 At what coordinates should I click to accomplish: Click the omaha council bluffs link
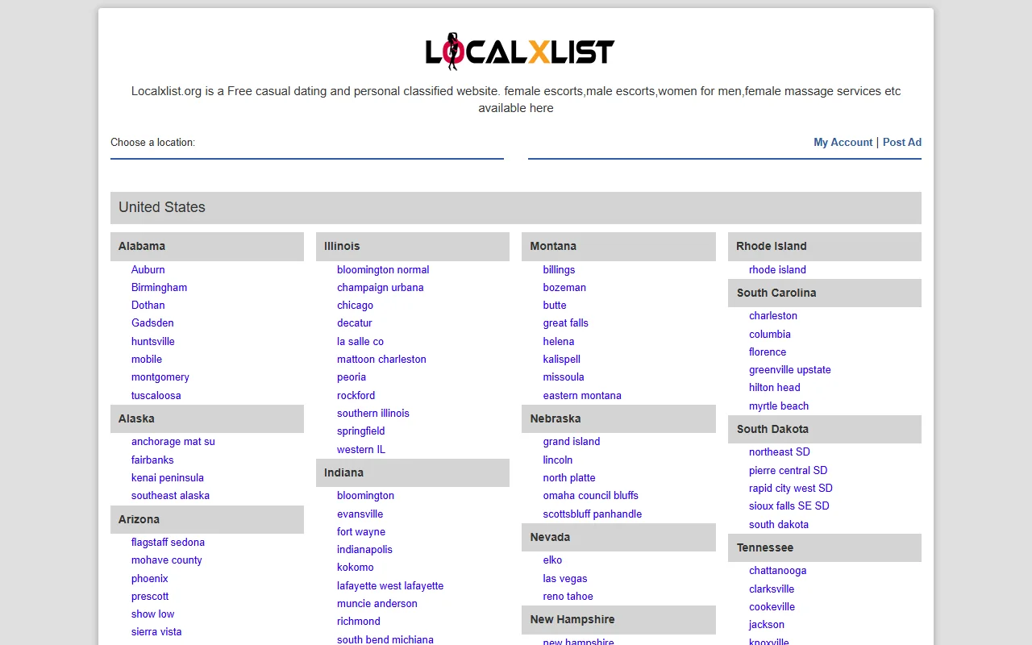click(x=590, y=495)
